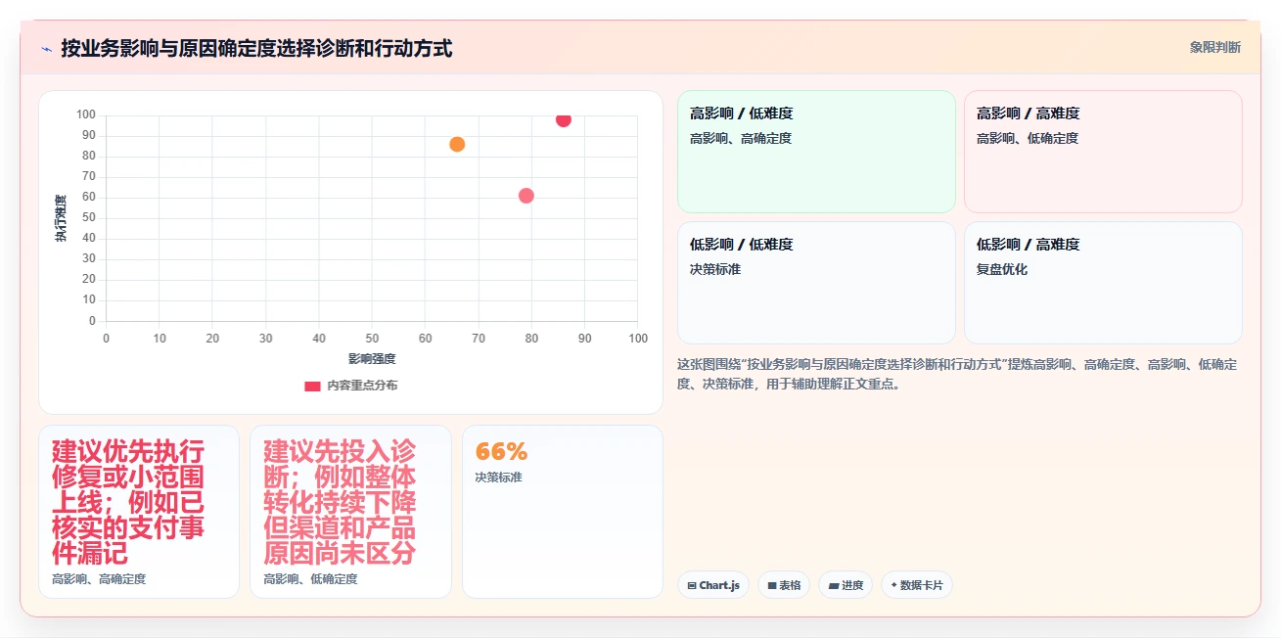Viewport: 1281px width, 638px height.
Task: Click the 进度 tag chip
Action: [846, 585]
